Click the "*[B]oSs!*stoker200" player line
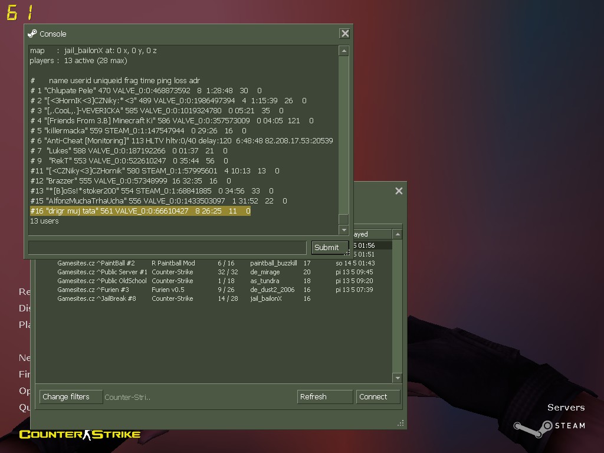Screen dimensions: 604x453 tap(152, 191)
